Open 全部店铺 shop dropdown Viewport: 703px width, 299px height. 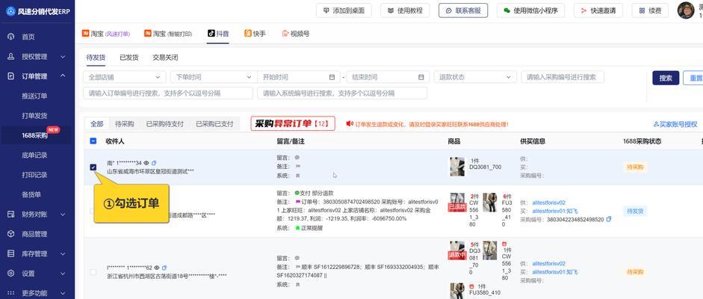[124, 77]
